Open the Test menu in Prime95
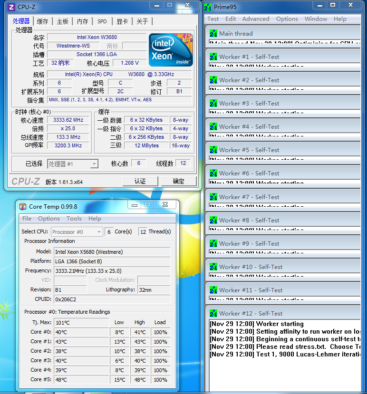This screenshot has width=367, height=394. [213, 19]
